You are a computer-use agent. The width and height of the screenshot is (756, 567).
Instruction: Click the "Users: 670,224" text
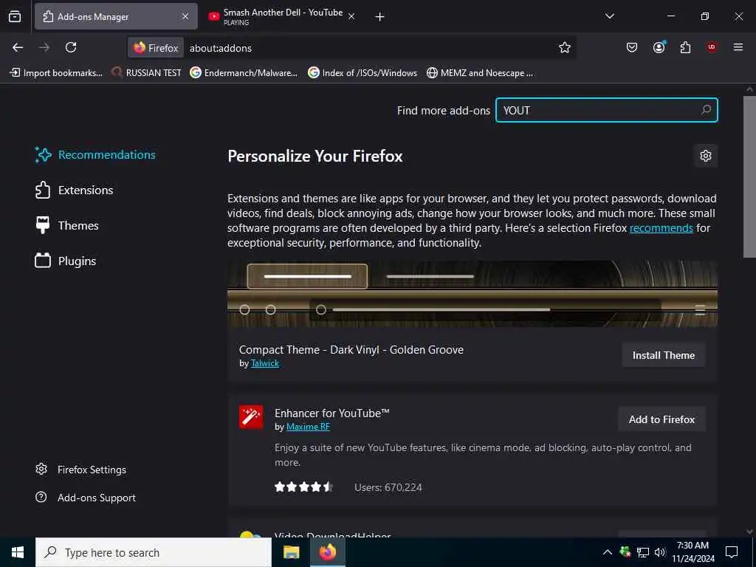coord(388,487)
